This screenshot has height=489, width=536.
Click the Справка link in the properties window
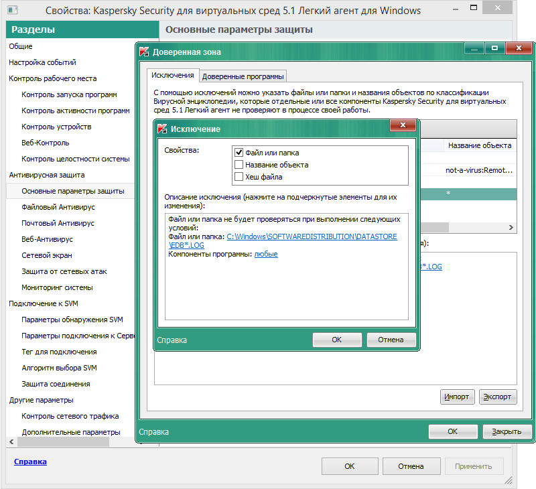(x=30, y=462)
